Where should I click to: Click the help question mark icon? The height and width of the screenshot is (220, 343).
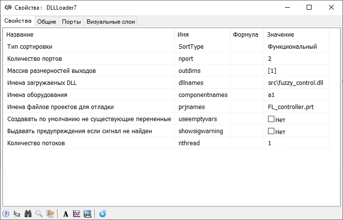click(x=6, y=214)
